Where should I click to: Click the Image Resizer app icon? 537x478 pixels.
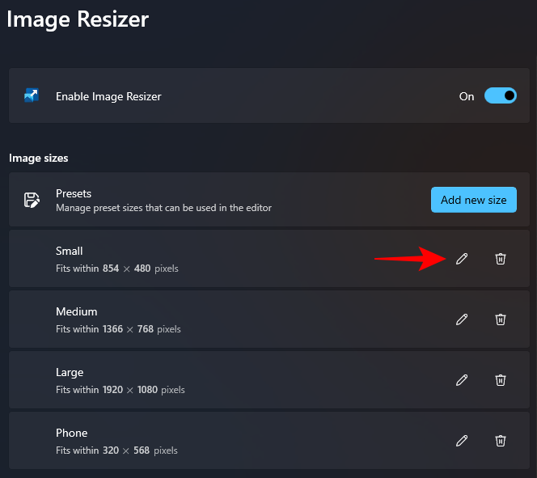click(32, 96)
